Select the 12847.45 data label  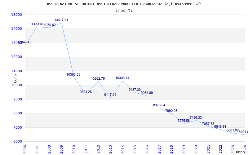pyautogui.click(x=24, y=42)
